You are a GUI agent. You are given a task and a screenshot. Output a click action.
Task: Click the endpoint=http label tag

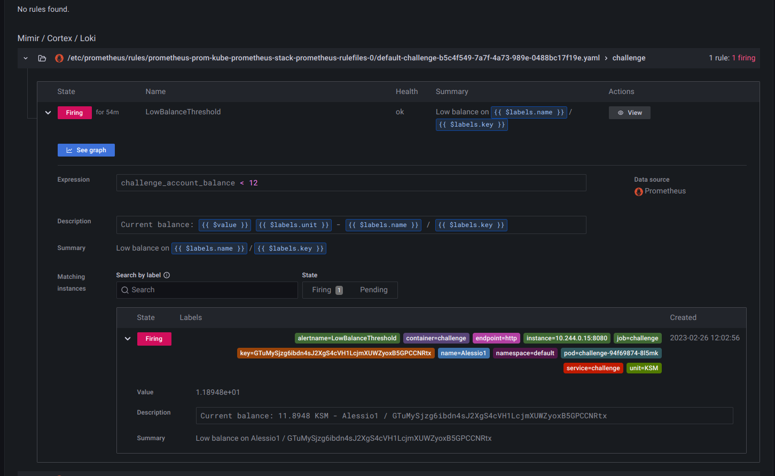tap(496, 338)
